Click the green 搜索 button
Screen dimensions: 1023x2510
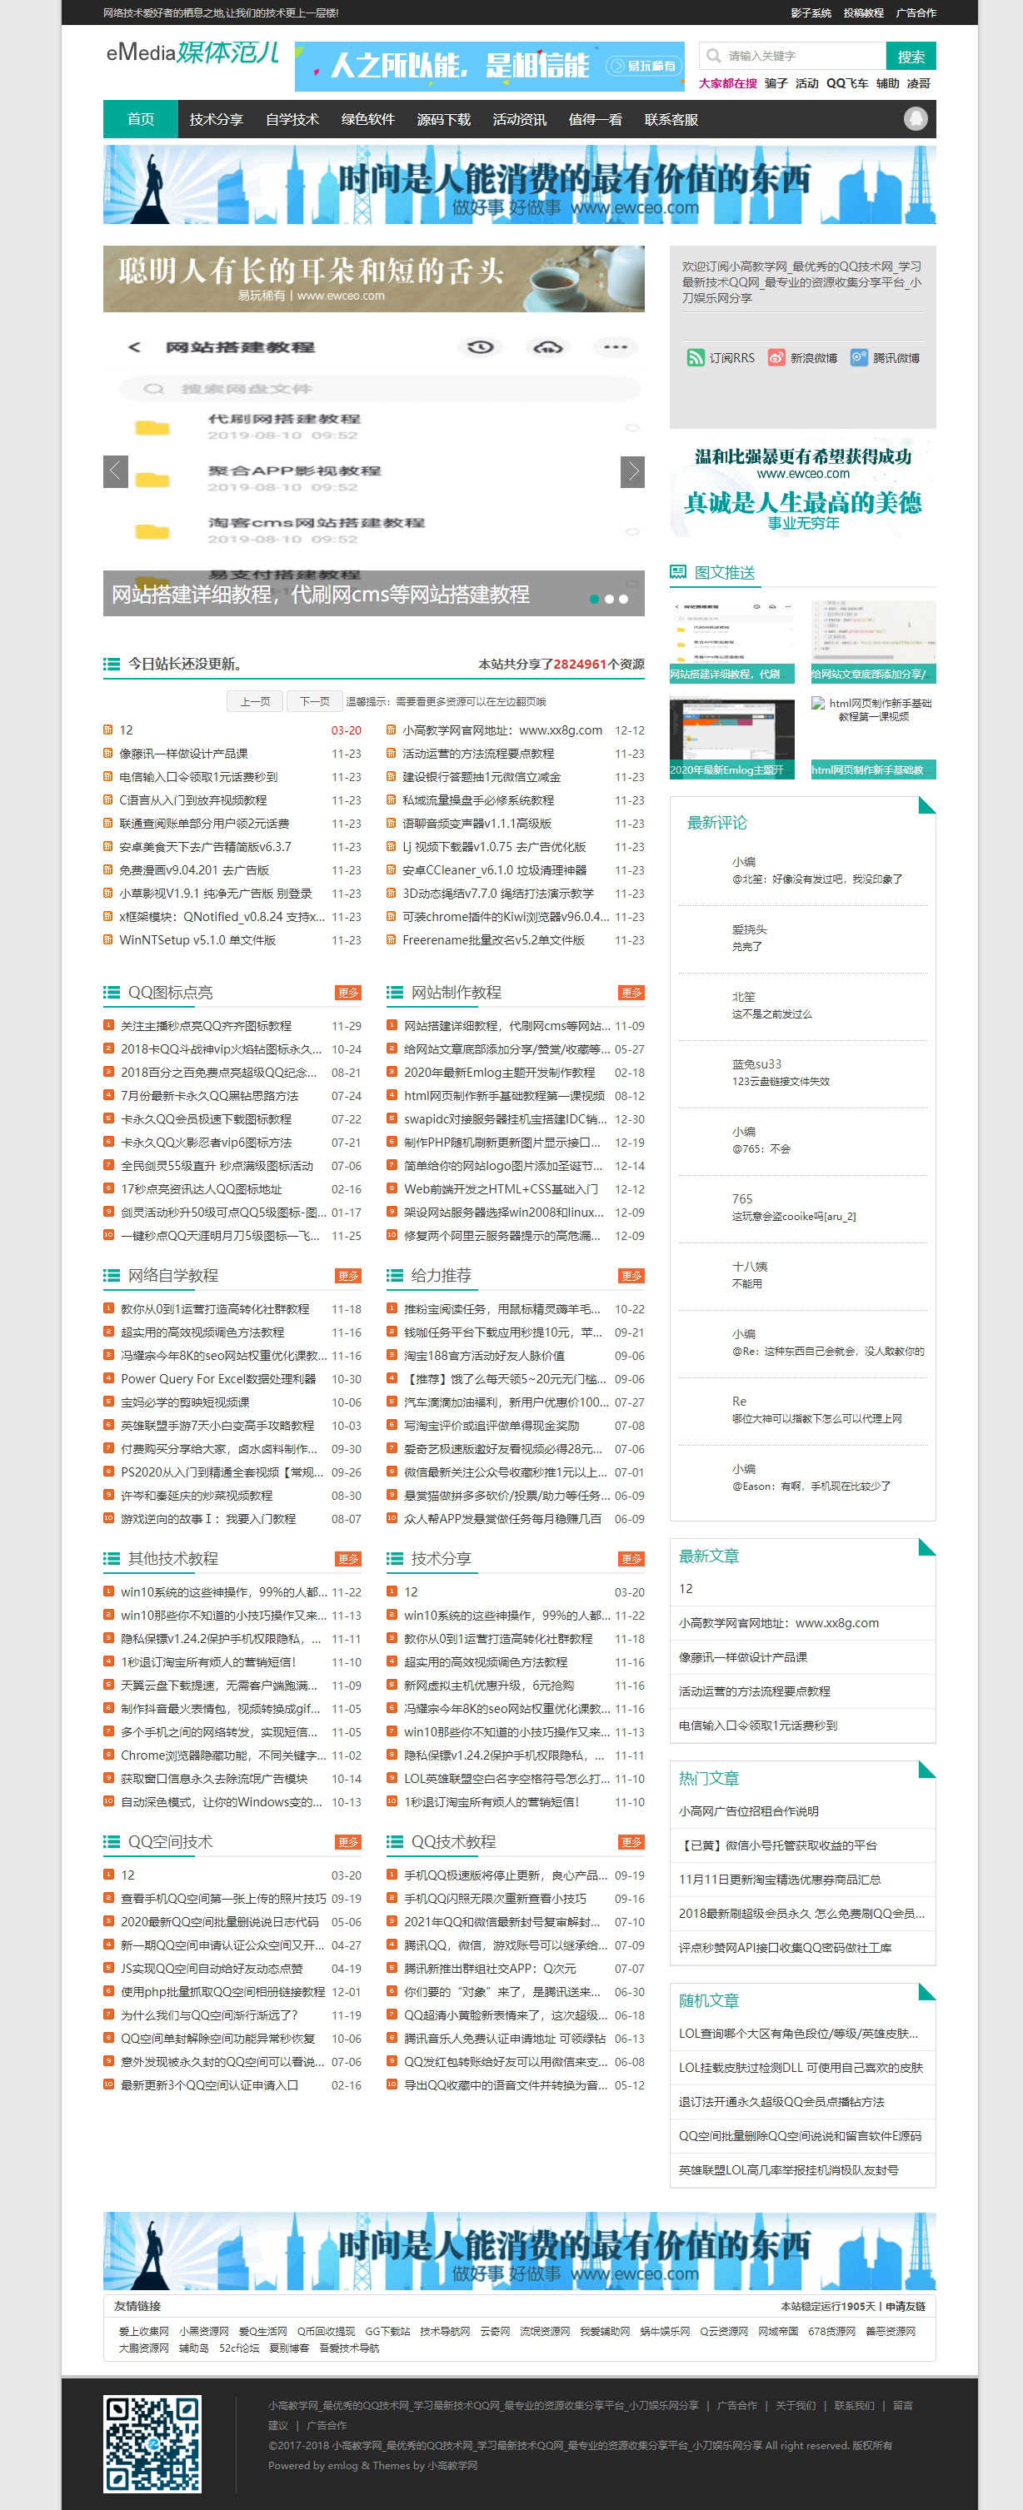911,56
